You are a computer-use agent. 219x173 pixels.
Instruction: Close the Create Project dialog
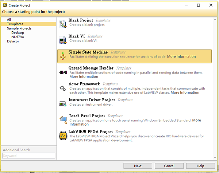coord(211,5)
